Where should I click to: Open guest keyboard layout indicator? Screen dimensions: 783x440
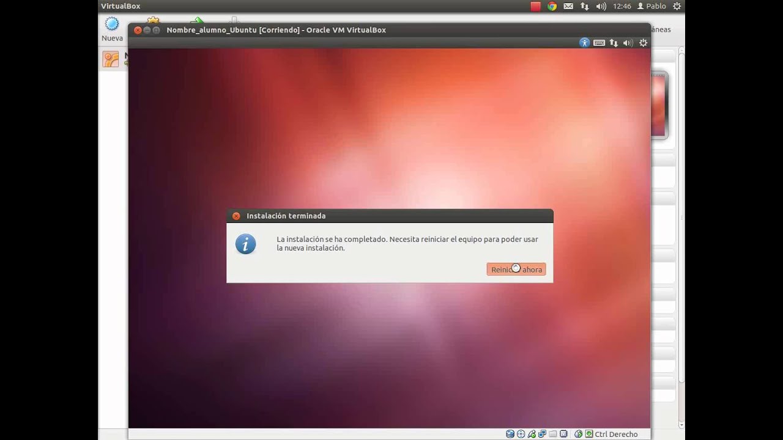click(x=599, y=43)
